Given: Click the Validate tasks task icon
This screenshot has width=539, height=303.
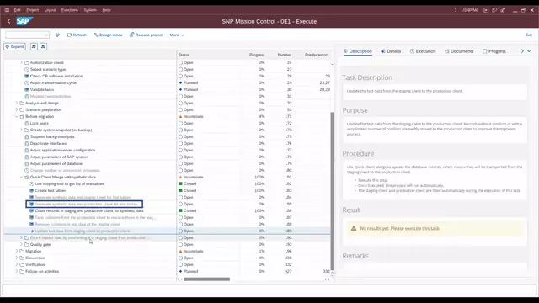Looking at the screenshot, I should 26,89.
